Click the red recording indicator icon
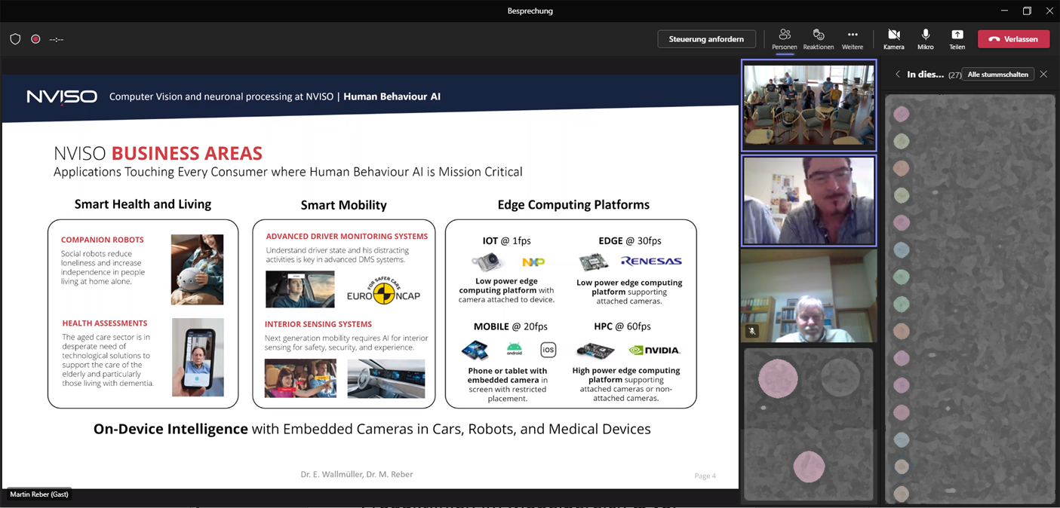 pos(35,39)
